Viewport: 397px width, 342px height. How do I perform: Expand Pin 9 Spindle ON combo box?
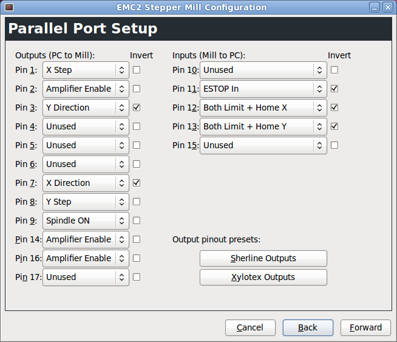pos(86,221)
